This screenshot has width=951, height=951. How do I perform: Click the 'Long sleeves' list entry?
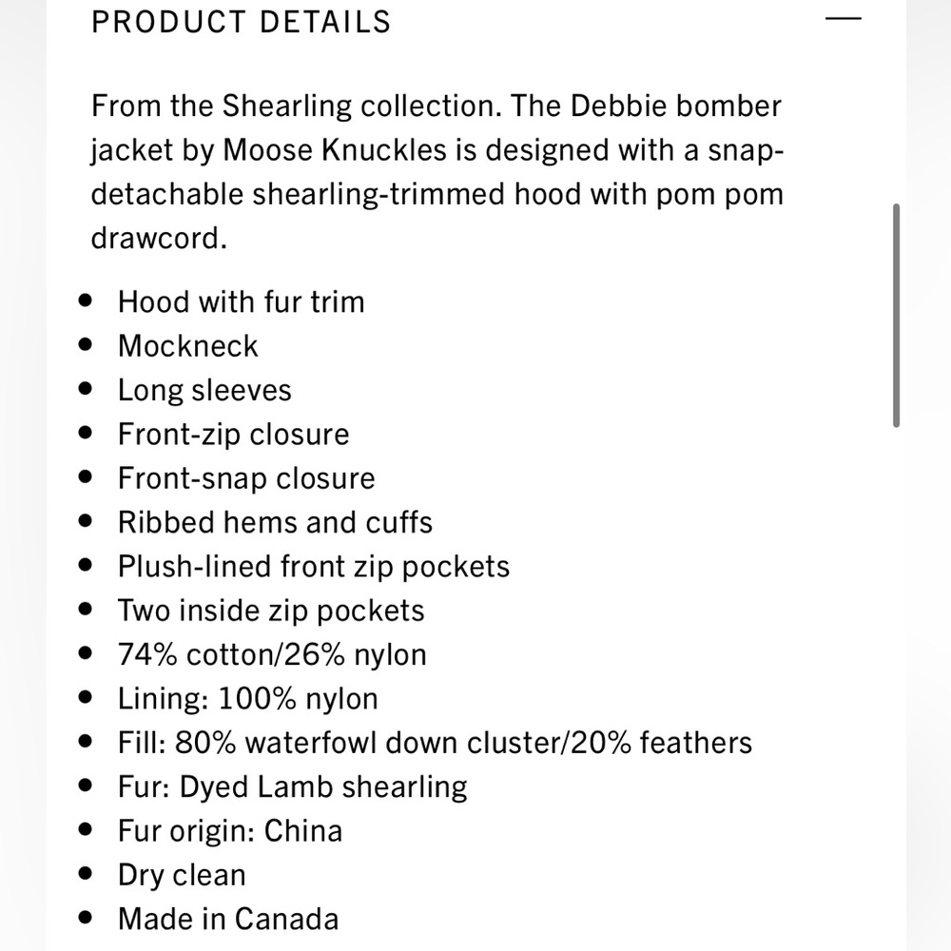point(204,390)
